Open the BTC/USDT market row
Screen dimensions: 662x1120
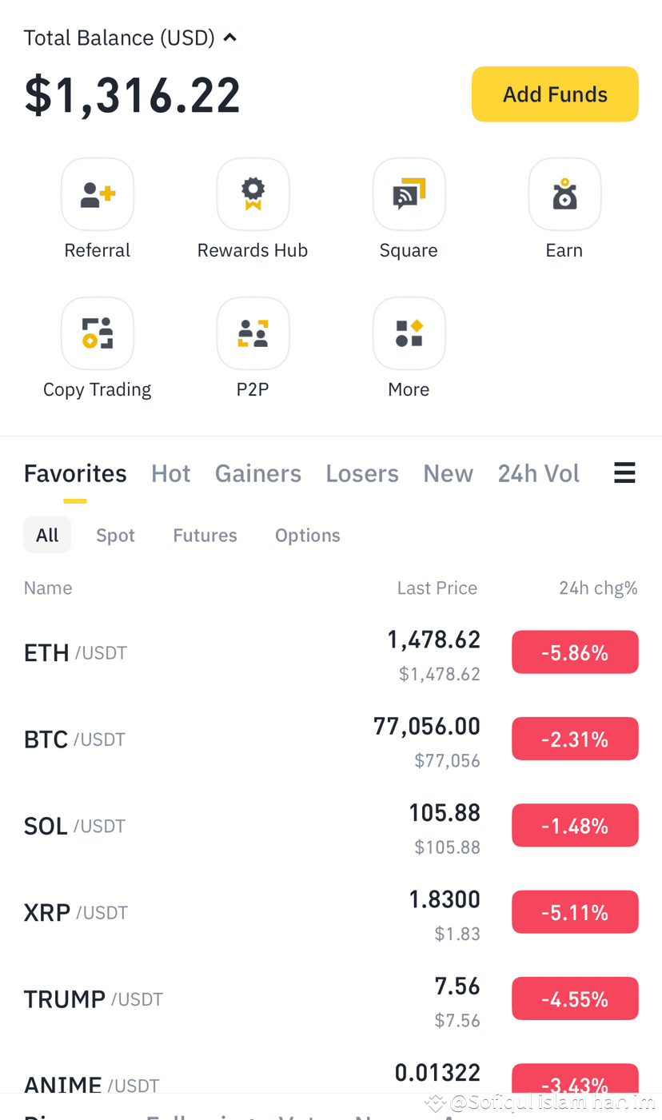pyautogui.click(x=331, y=739)
